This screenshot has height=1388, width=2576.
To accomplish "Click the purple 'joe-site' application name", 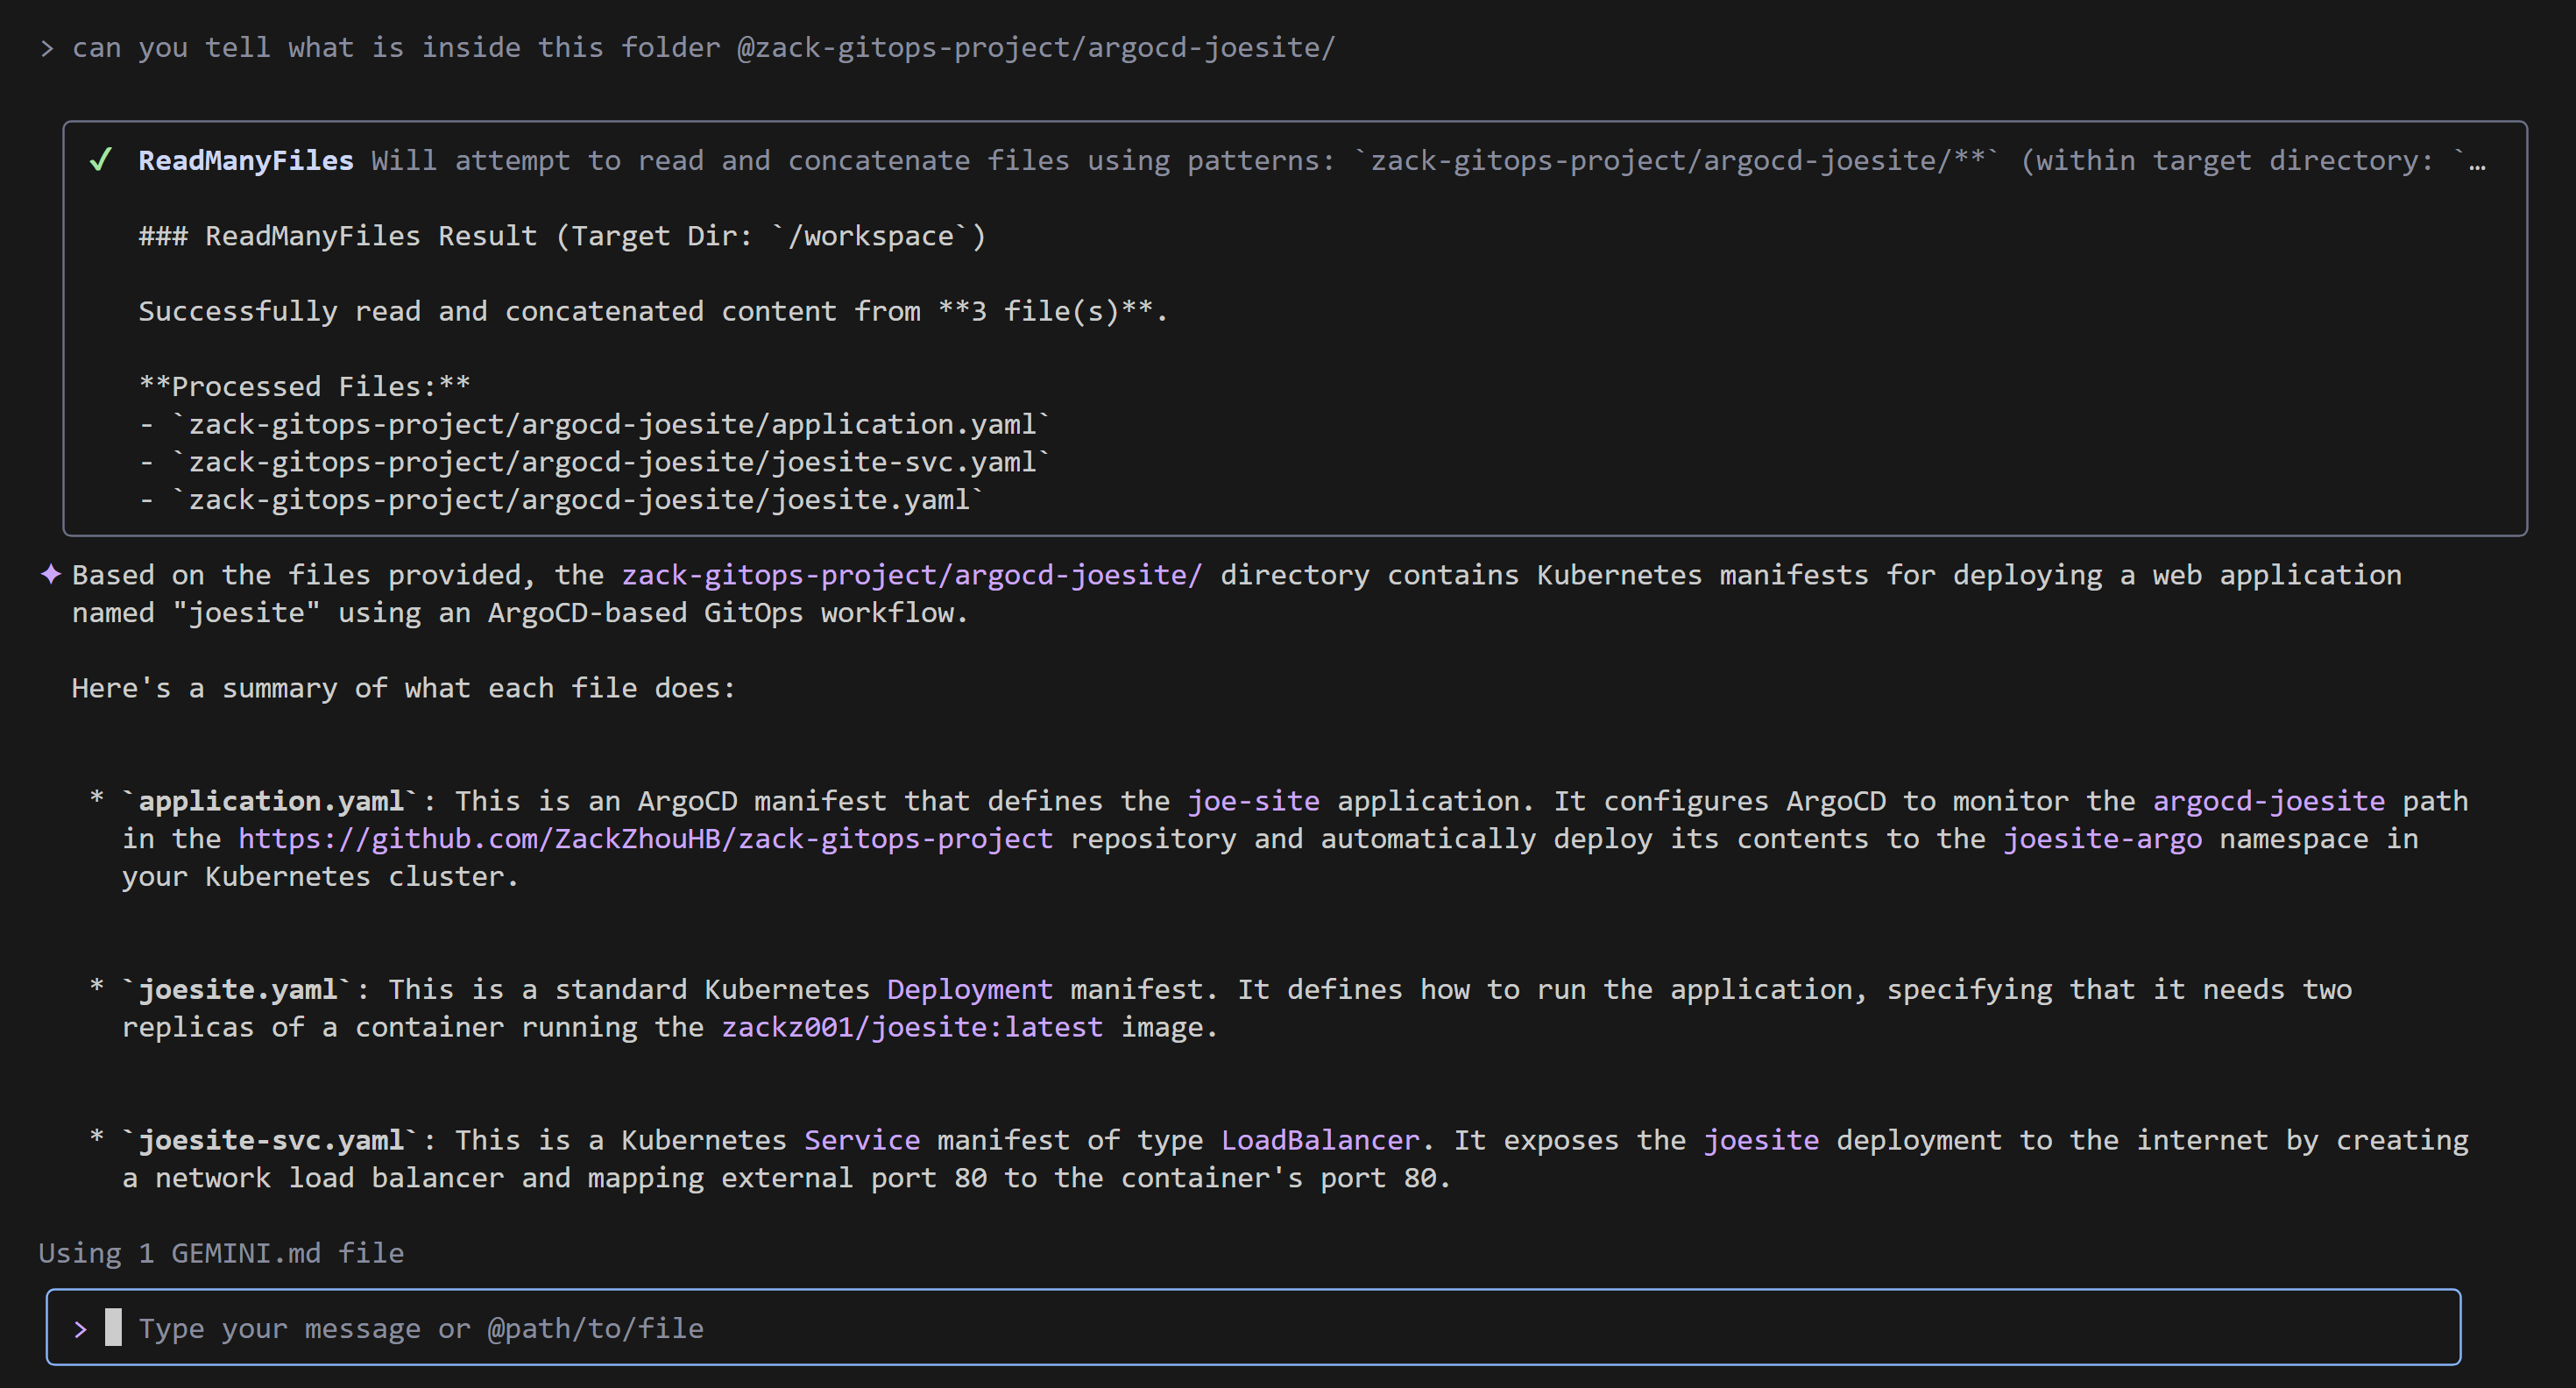I will [x=1253, y=801].
